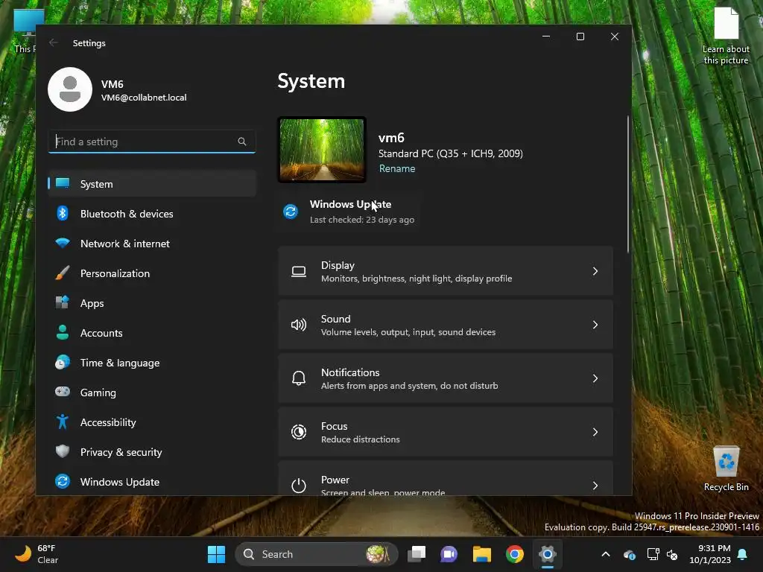763x572 pixels.
Task: Click VM6@collabnet.local account text
Action: (144, 98)
